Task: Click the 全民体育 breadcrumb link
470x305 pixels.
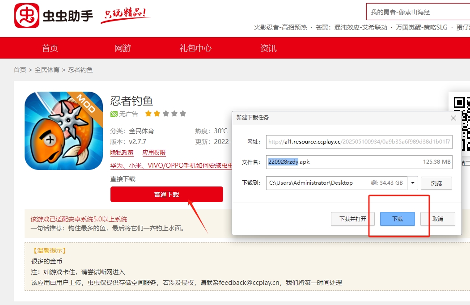Action: 47,70
